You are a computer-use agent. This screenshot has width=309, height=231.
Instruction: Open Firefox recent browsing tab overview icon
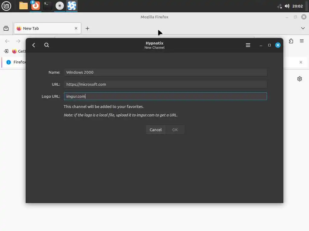pos(6,29)
